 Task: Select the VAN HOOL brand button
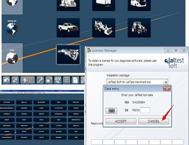24,137
